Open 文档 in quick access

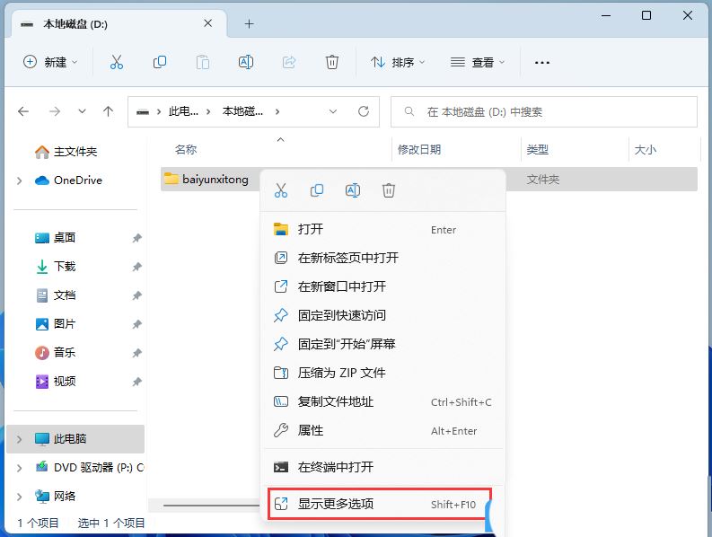55,295
